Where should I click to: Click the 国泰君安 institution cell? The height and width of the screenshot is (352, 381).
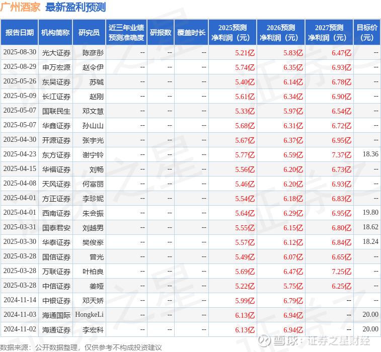[56, 228]
